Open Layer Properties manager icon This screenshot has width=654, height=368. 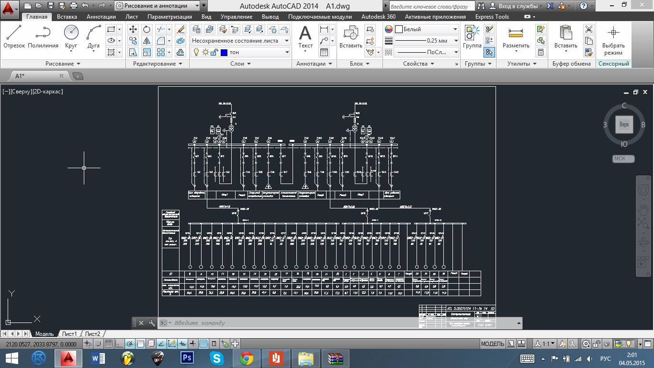point(197,29)
